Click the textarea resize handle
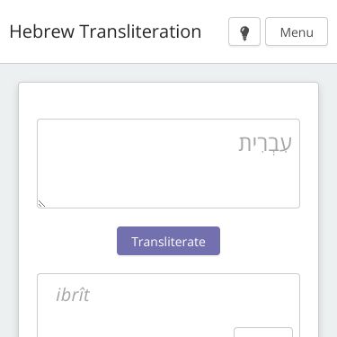This screenshot has height=337, width=337. click(x=41, y=204)
